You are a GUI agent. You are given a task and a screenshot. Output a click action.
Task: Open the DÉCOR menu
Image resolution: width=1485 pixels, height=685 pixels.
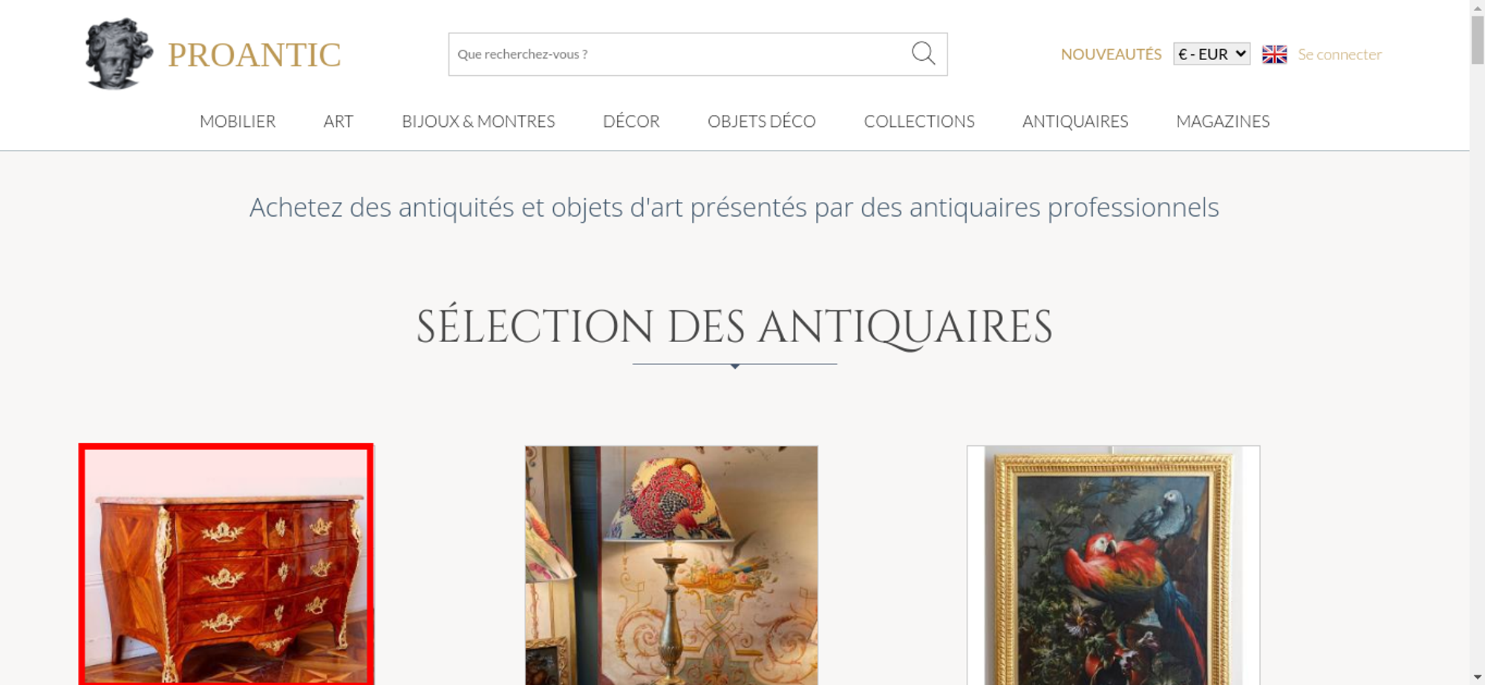click(x=631, y=121)
